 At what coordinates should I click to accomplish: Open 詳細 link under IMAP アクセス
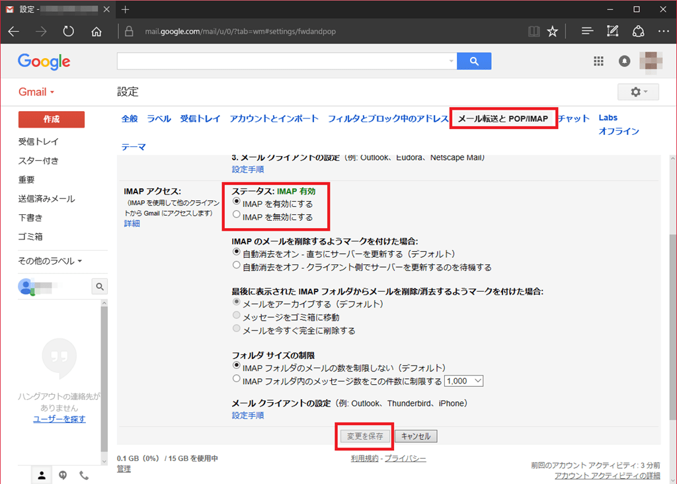point(132,223)
